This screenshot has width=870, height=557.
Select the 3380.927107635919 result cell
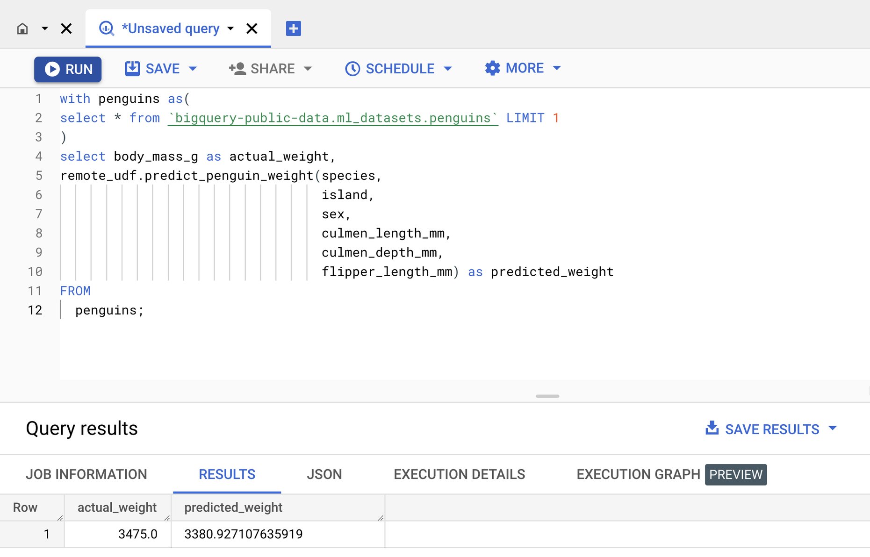pyautogui.click(x=278, y=534)
